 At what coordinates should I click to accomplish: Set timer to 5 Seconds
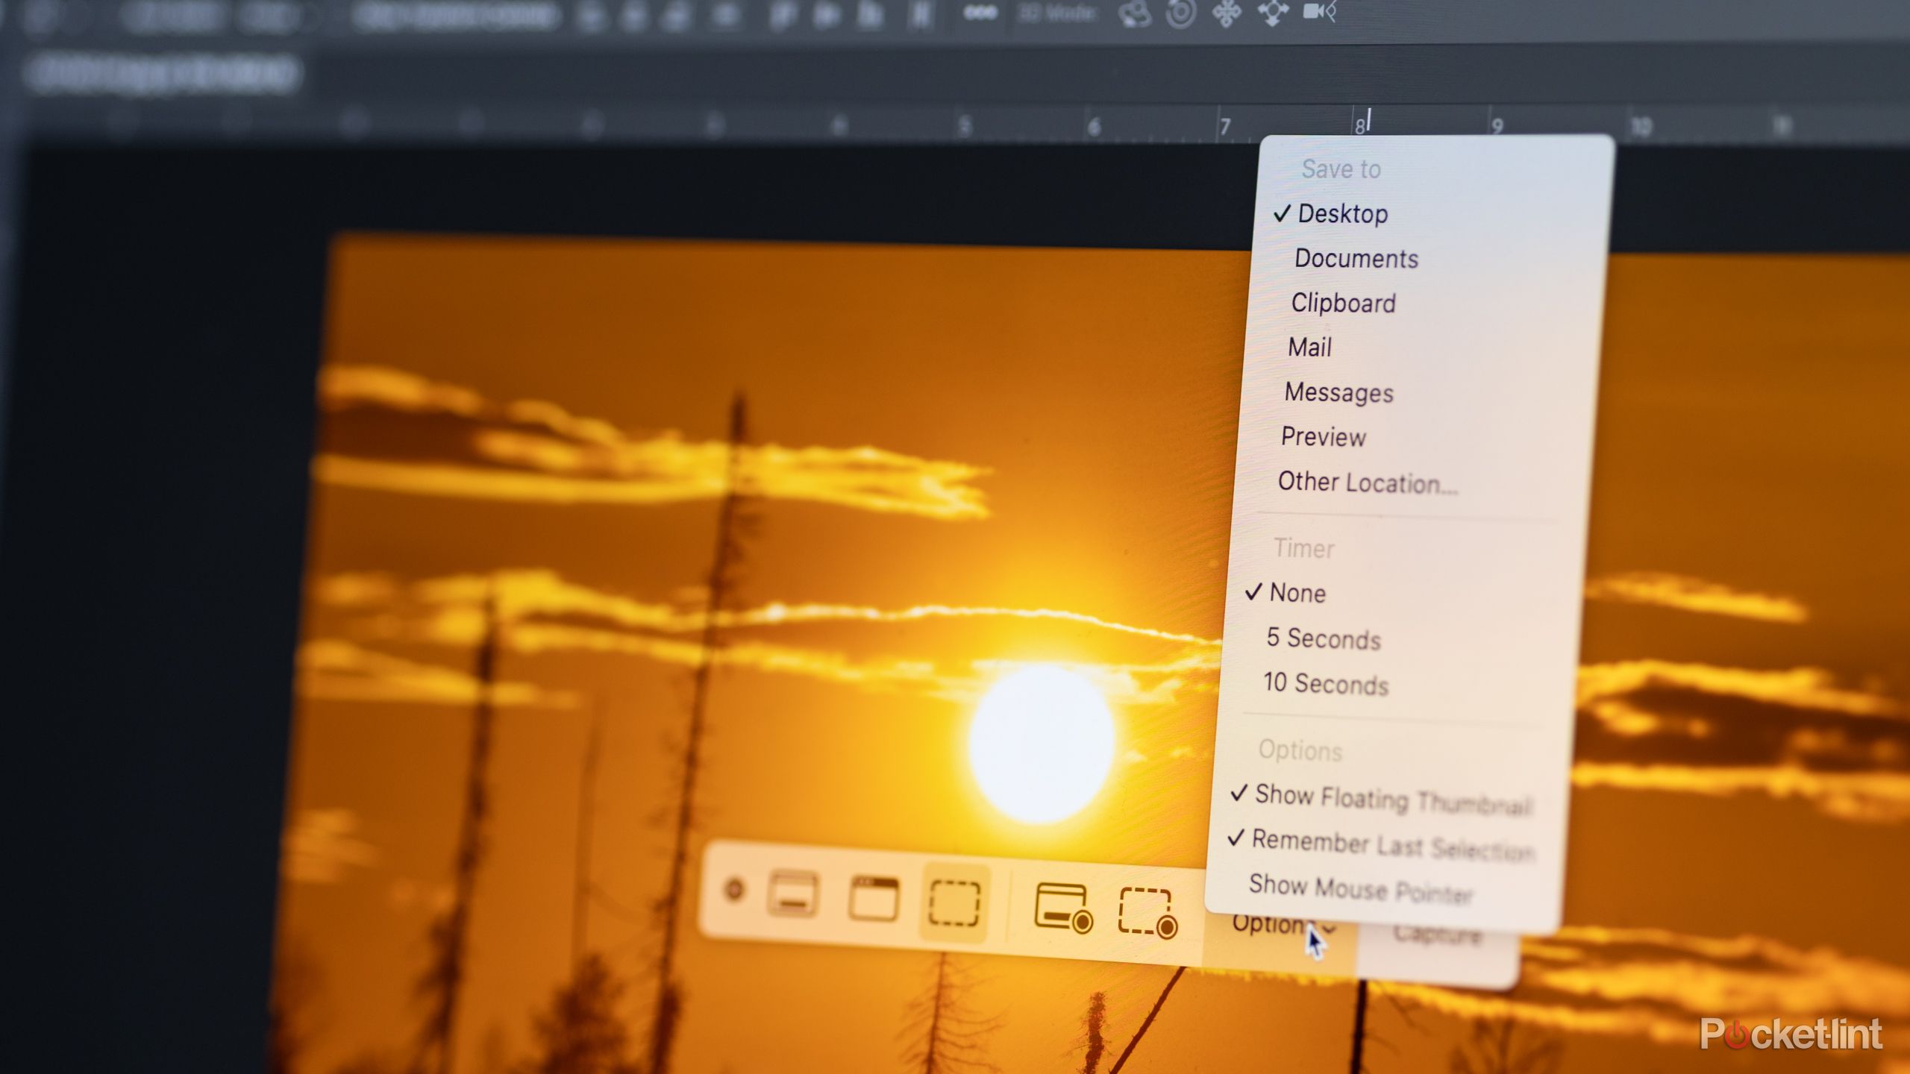pyautogui.click(x=1324, y=639)
